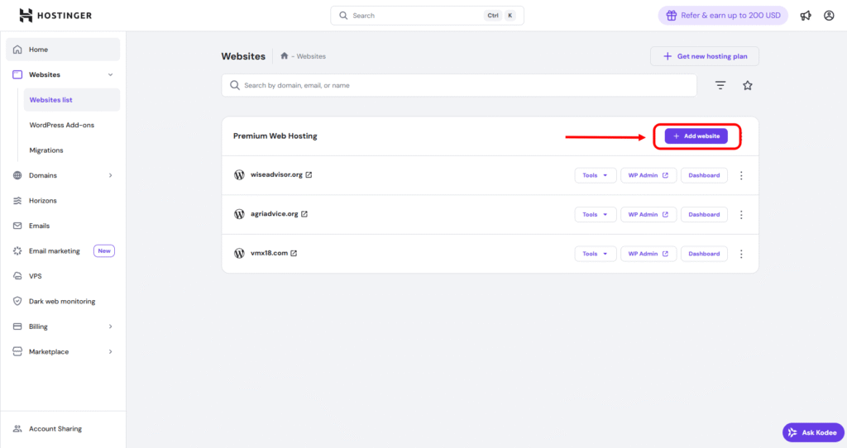Click the Marketplace store icon
This screenshot has height=448, width=847.
(x=17, y=352)
